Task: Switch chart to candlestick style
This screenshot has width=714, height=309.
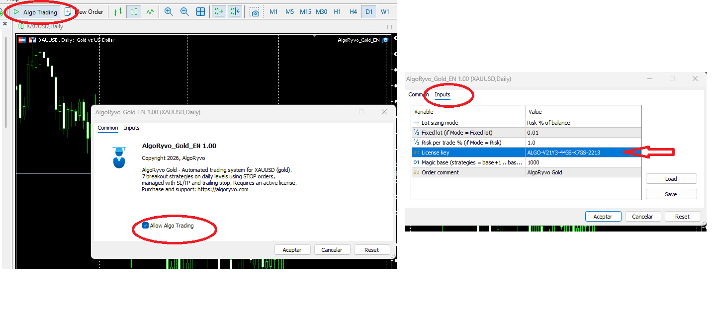Action: (x=133, y=12)
